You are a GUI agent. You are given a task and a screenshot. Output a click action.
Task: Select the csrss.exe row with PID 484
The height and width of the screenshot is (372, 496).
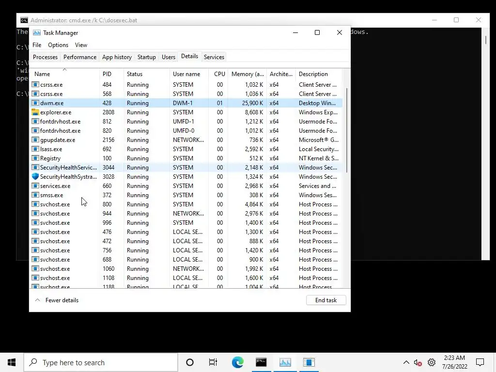tap(186, 84)
